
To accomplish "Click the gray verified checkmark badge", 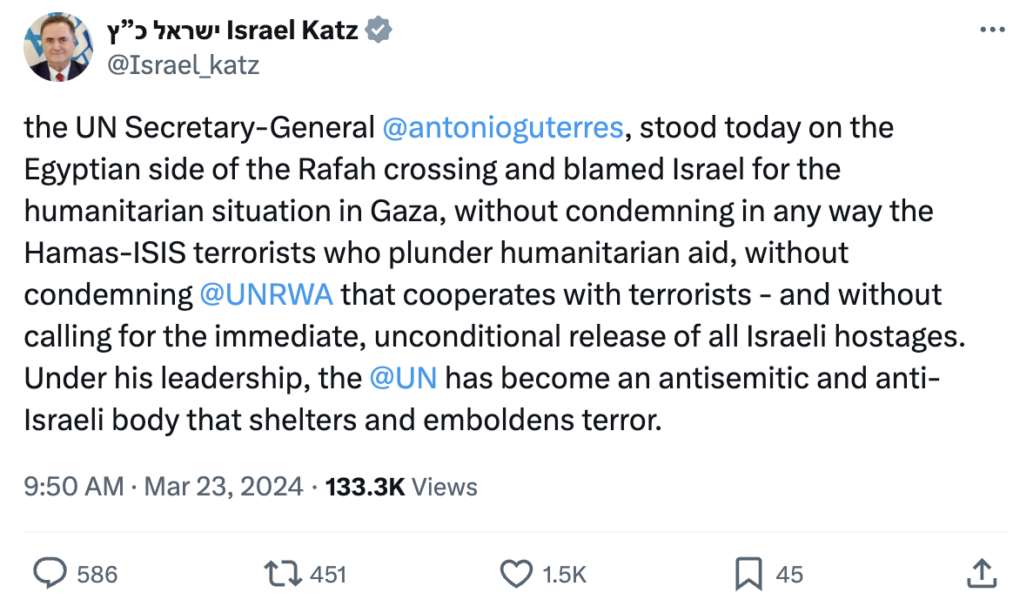I will (378, 30).
